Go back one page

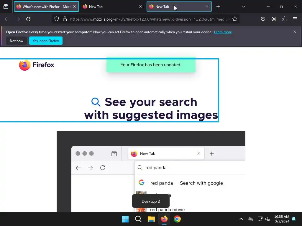(7, 19)
